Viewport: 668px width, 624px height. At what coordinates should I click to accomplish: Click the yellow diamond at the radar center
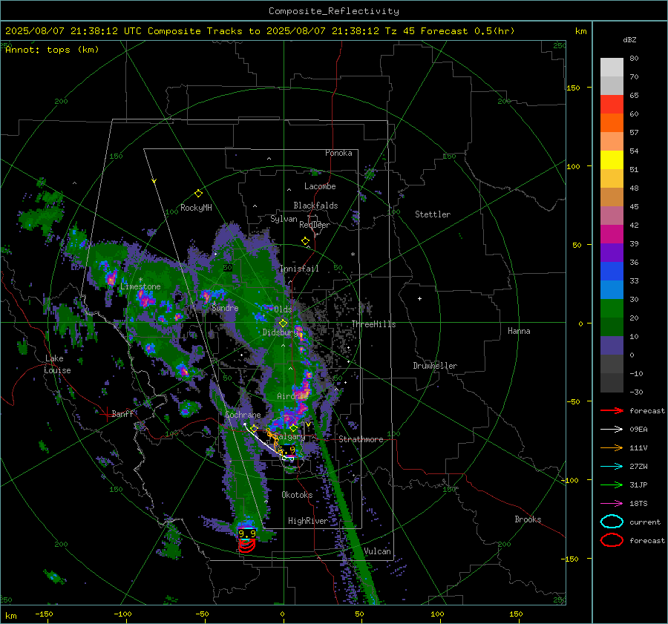284,324
